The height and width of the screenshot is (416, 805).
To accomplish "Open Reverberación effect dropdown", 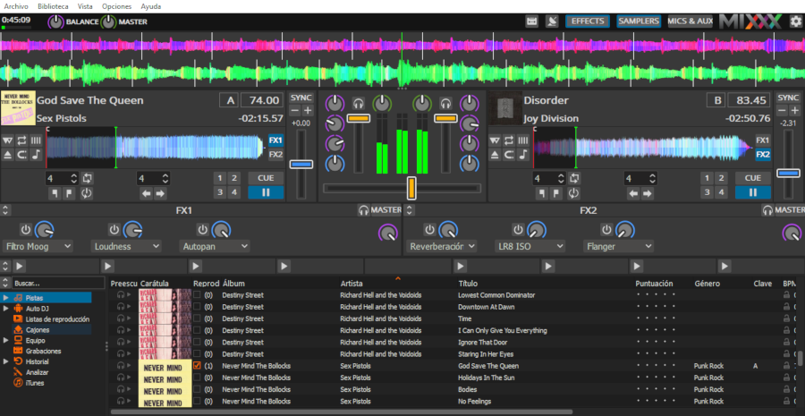I will [442, 247].
